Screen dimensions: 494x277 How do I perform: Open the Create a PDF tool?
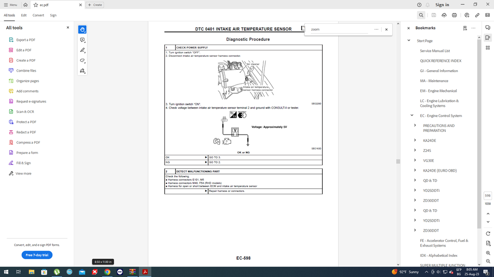22,60
